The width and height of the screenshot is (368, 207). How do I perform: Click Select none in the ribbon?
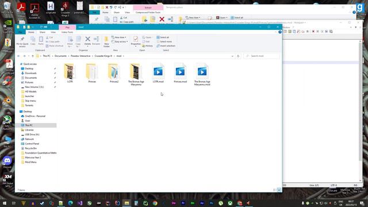[x=164, y=41]
